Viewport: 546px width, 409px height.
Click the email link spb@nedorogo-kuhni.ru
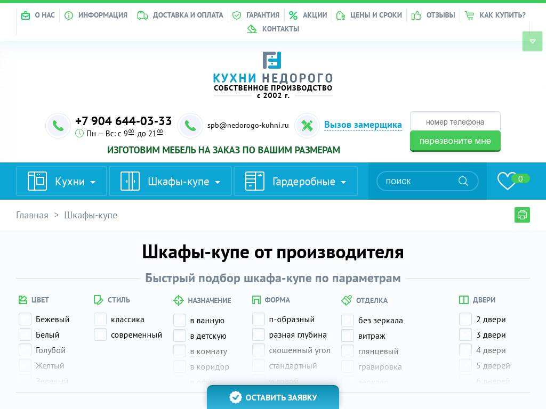coord(248,126)
